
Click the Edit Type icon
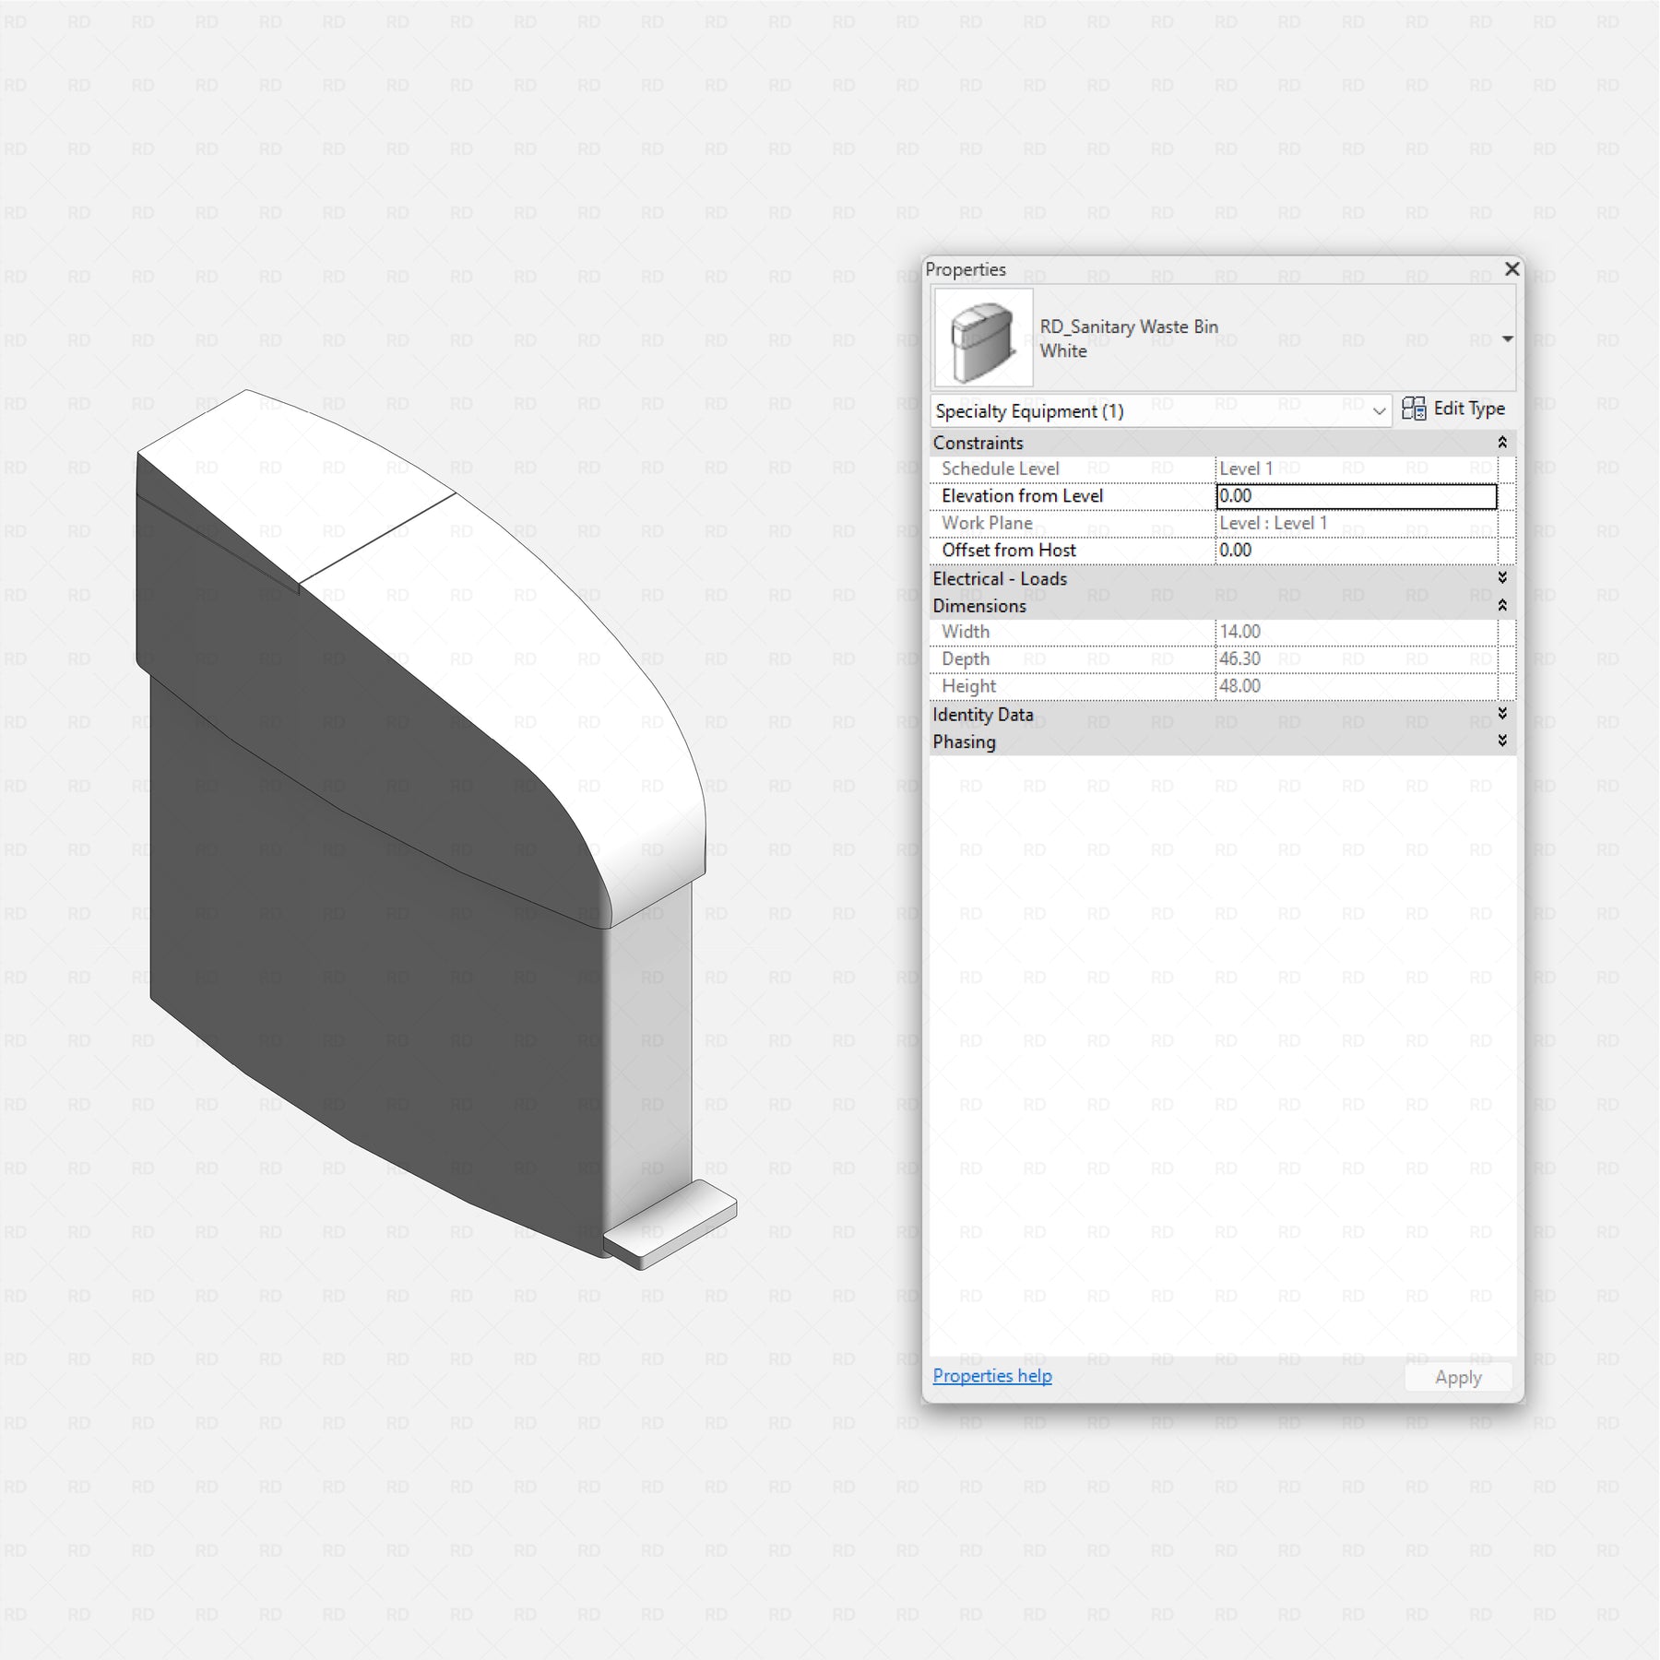(x=1413, y=409)
